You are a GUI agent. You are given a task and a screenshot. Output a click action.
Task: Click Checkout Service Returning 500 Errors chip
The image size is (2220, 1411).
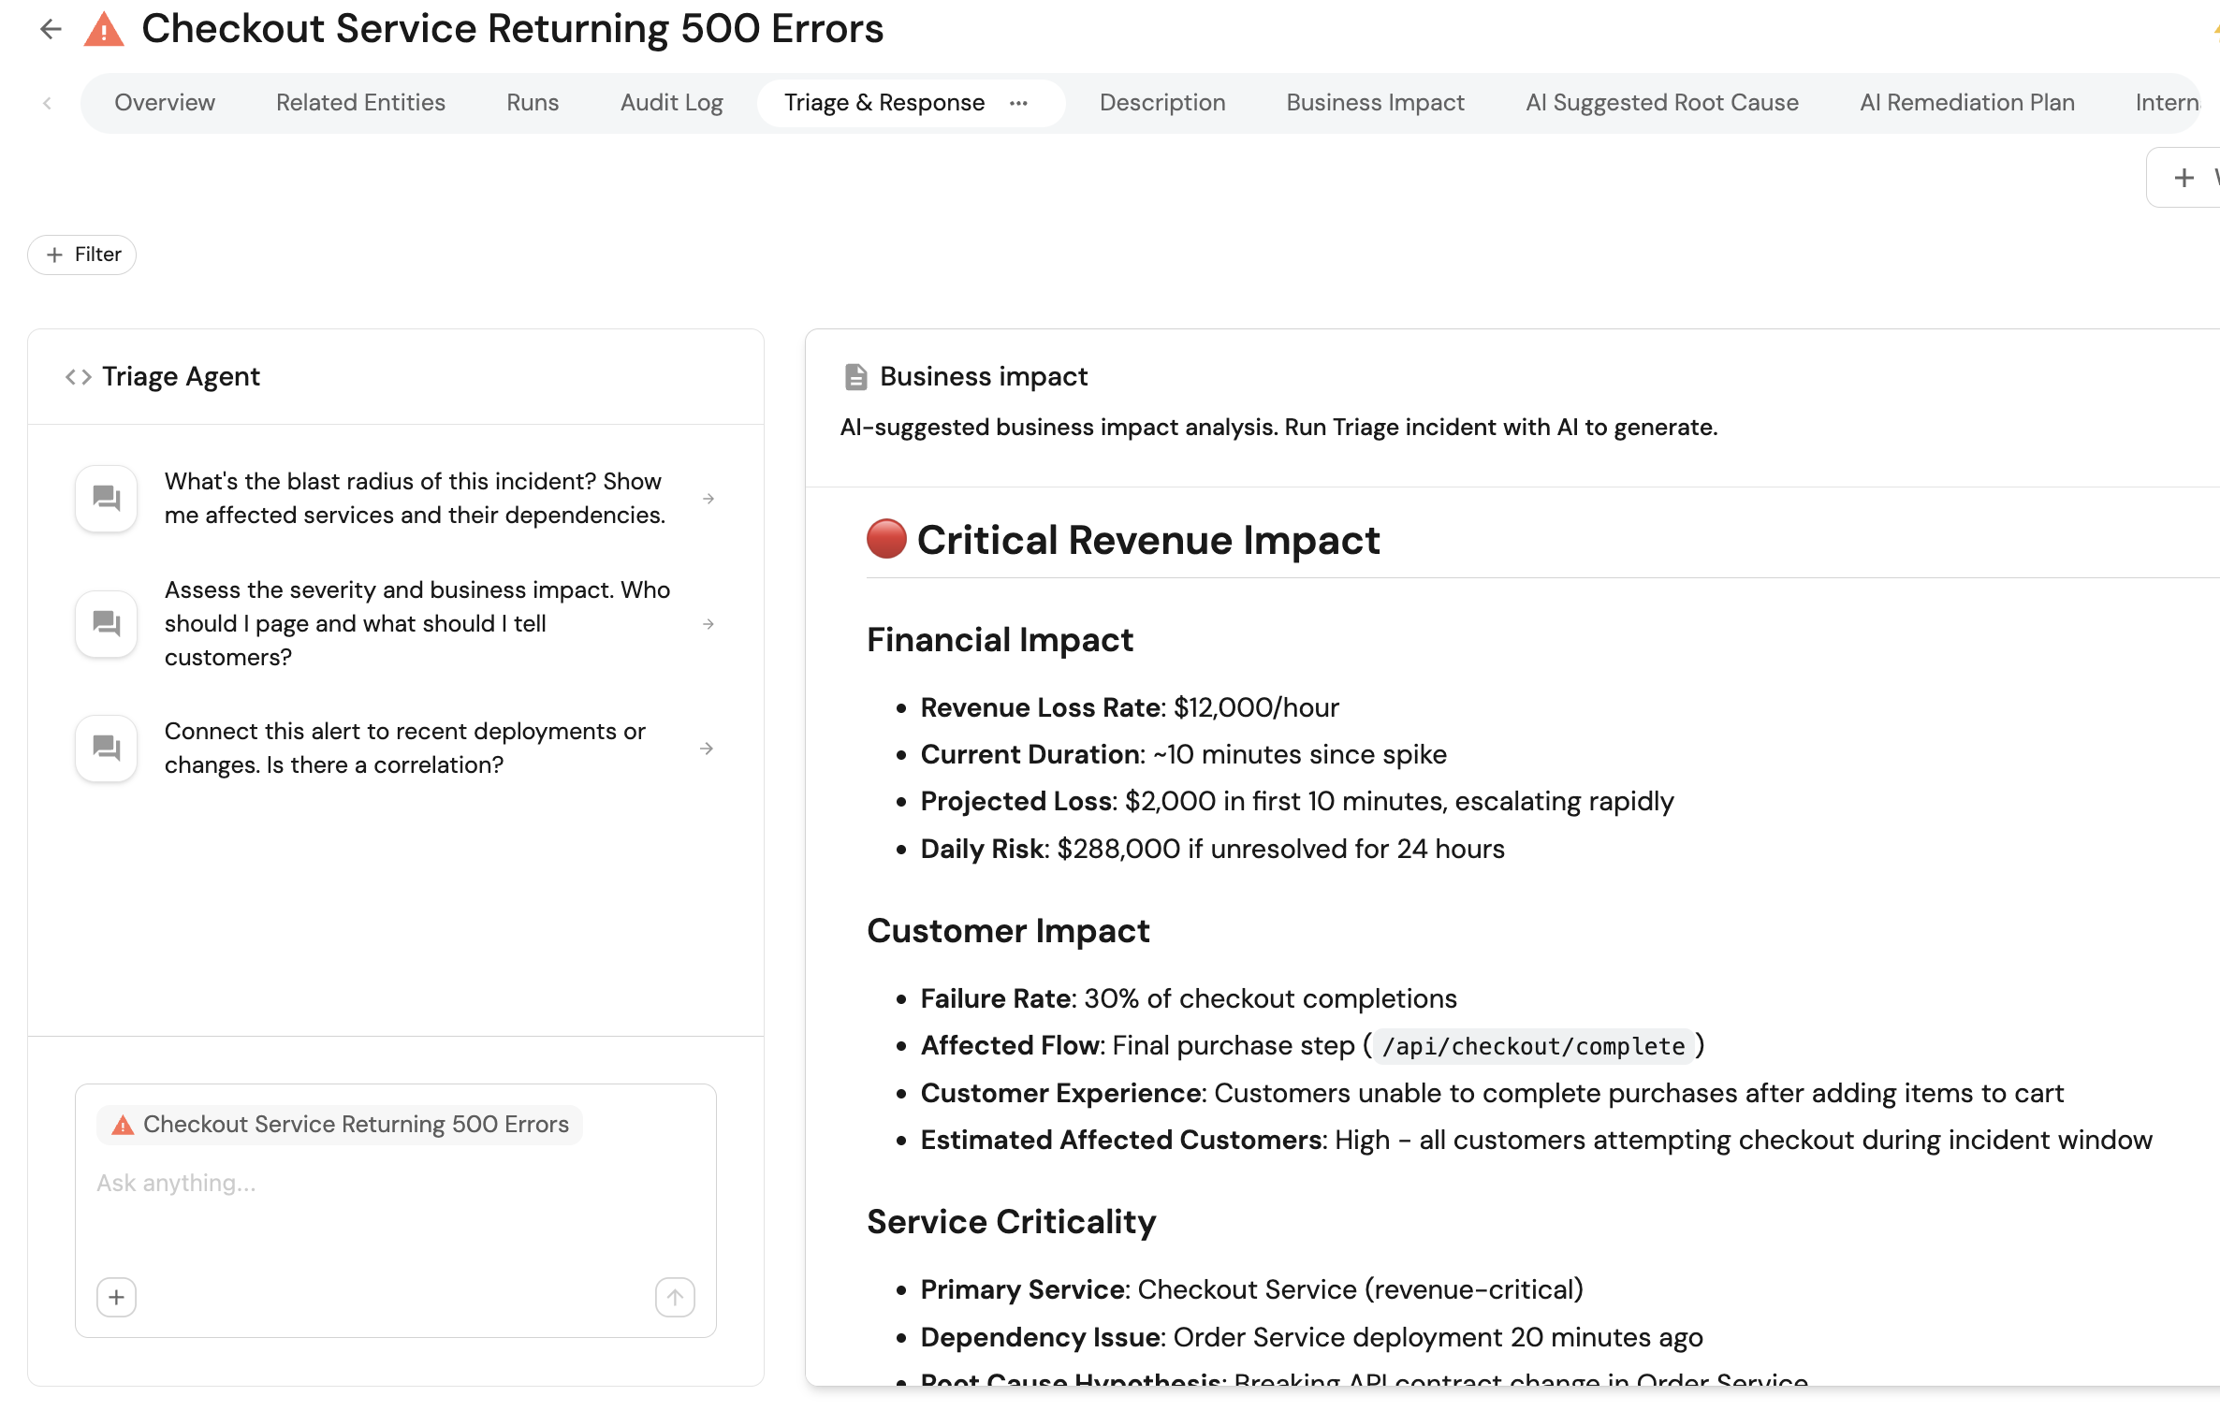341,1124
